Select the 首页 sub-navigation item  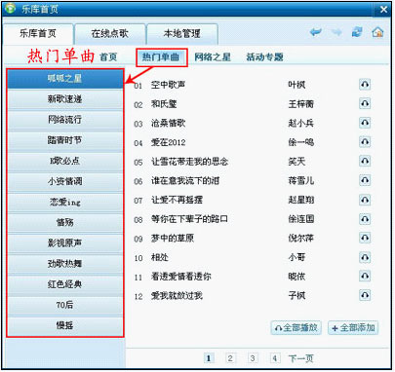108,57
